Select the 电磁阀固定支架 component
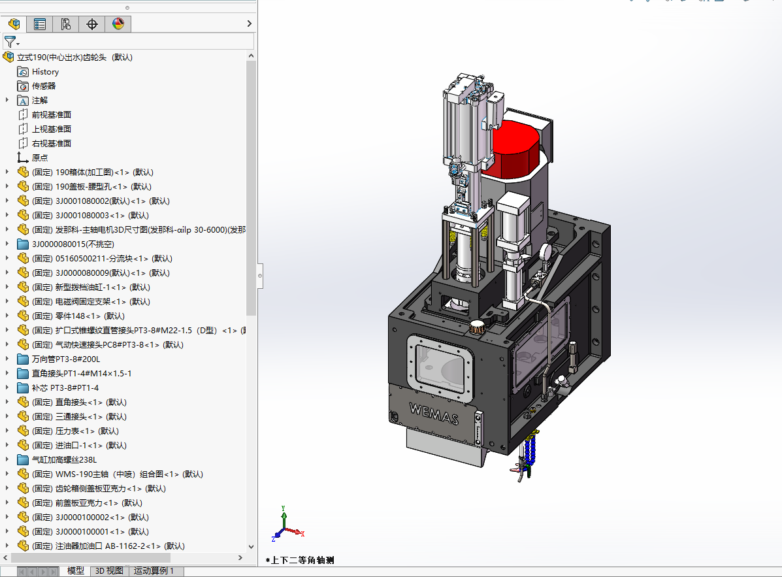The width and height of the screenshot is (782, 577). point(91,302)
